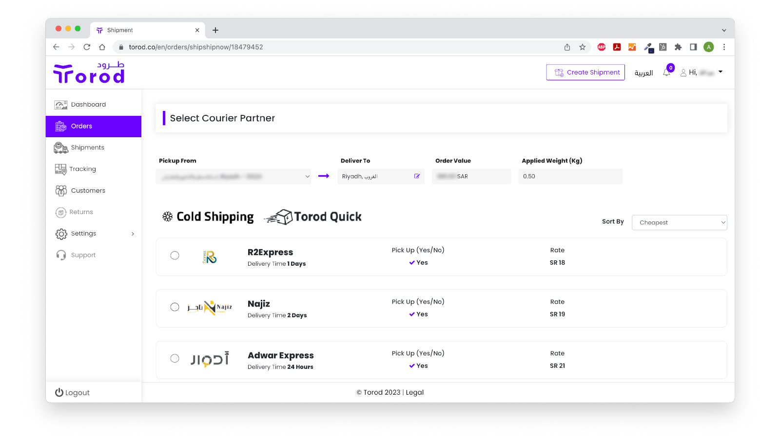This screenshot has width=780, height=438.
Task: Open the tab search chevron
Action: [x=724, y=30]
